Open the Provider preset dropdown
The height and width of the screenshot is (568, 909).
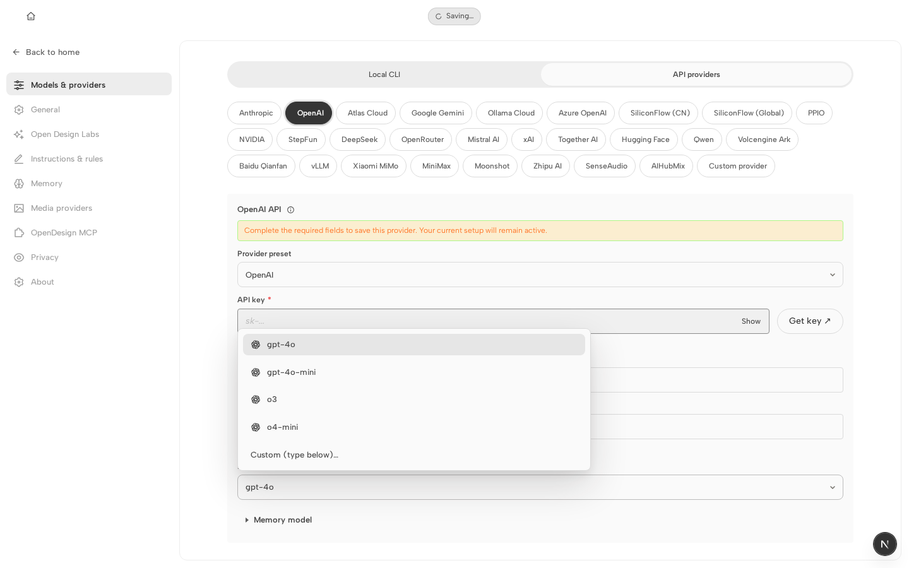(x=540, y=275)
